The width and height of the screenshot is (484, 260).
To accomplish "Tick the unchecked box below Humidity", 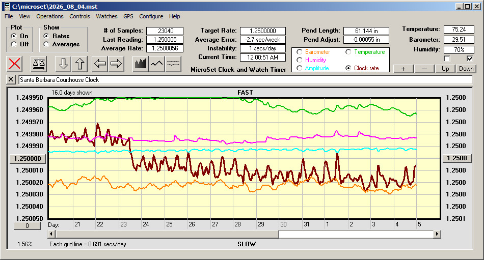I will pyautogui.click(x=447, y=59).
